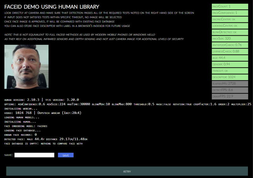
Task: Select the antispoofCheck status box
Action: point(230,45)
